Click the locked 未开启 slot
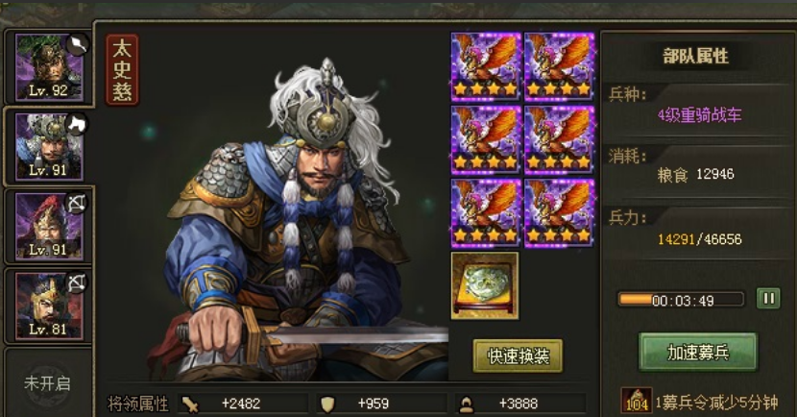The width and height of the screenshot is (797, 417). (47, 383)
